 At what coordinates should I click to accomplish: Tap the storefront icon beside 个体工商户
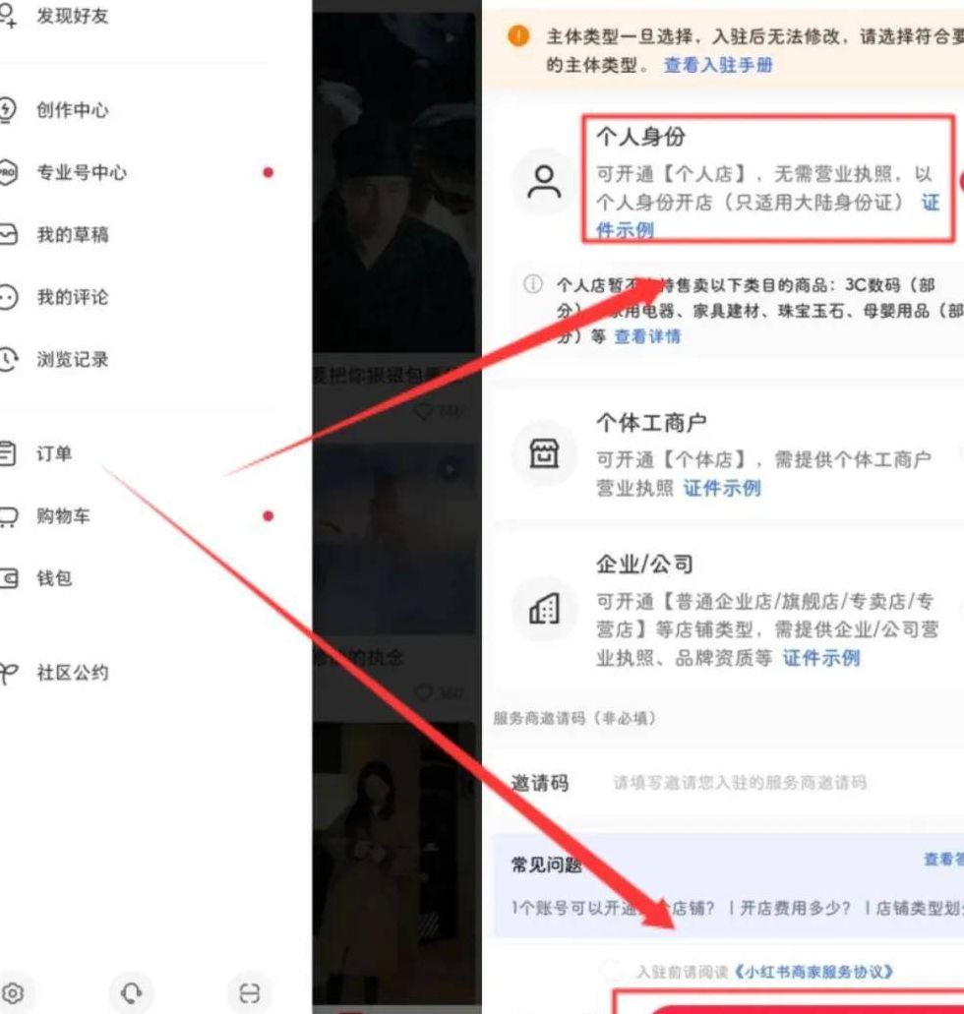pos(543,454)
